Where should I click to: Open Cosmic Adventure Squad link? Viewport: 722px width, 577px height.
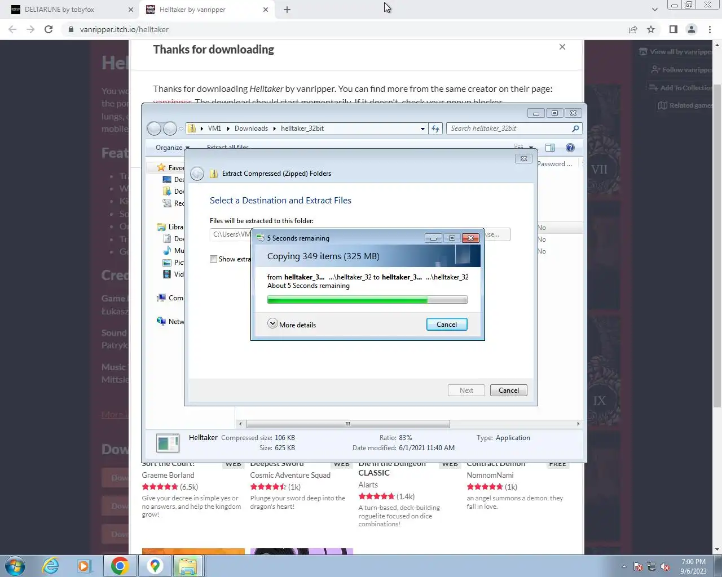click(290, 475)
